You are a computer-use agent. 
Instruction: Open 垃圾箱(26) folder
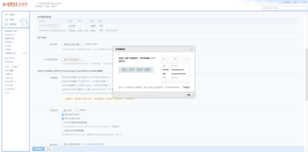coord(10,53)
